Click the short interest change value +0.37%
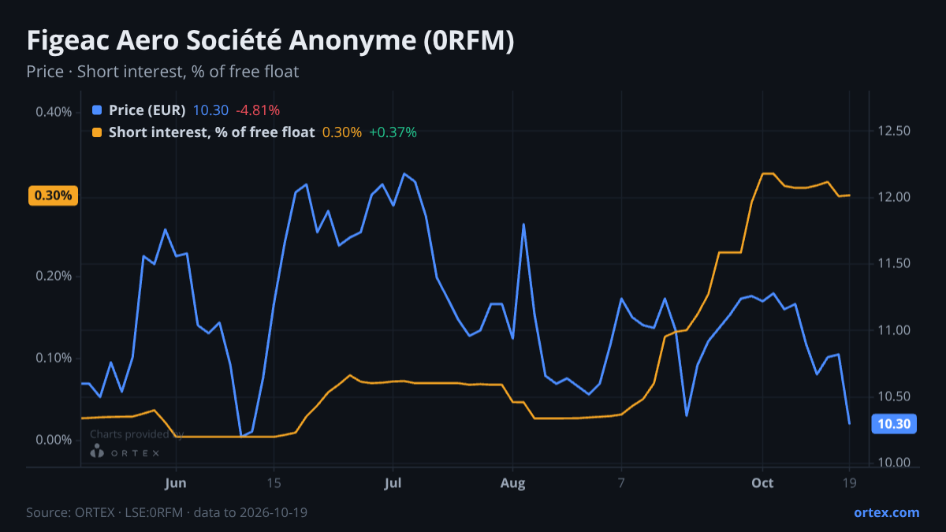Viewport: 946px width, 532px height. point(393,132)
